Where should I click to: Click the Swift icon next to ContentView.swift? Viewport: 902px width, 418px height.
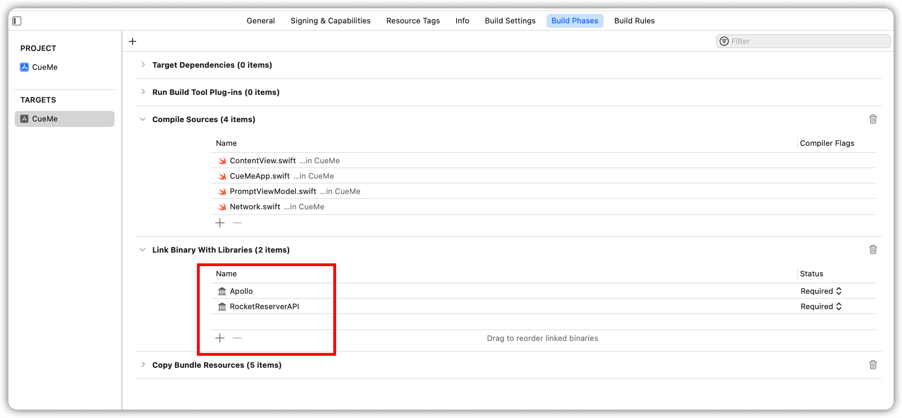[x=222, y=161]
